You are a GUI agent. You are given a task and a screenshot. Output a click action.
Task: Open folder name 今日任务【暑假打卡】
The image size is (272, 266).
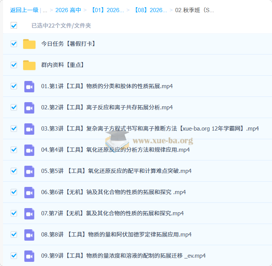tap(68, 44)
